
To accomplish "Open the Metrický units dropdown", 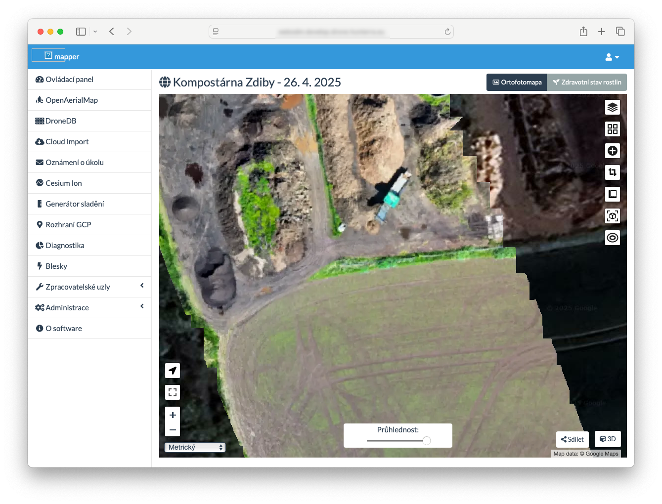I will tap(195, 447).
